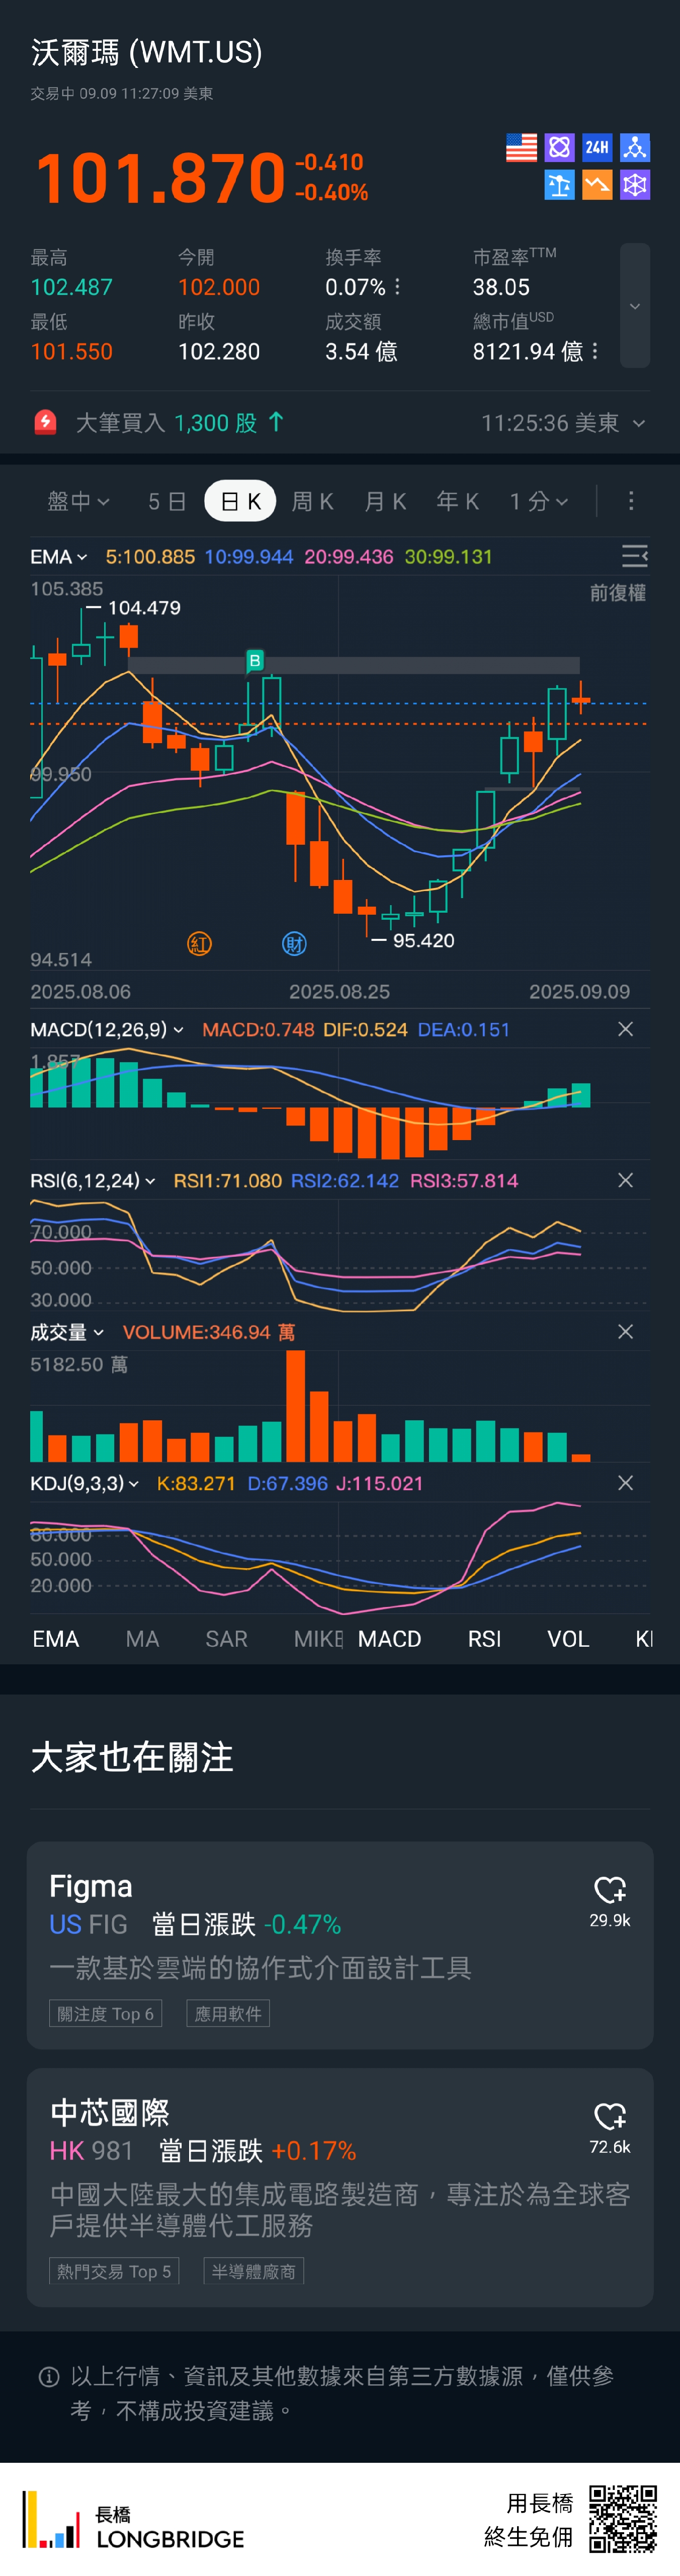Close the RSI indicator panel
Viewport: 680px width, 2576px height.
(x=625, y=1181)
